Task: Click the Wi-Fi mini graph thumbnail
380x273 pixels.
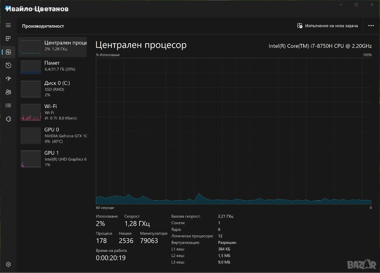Action: [31, 112]
